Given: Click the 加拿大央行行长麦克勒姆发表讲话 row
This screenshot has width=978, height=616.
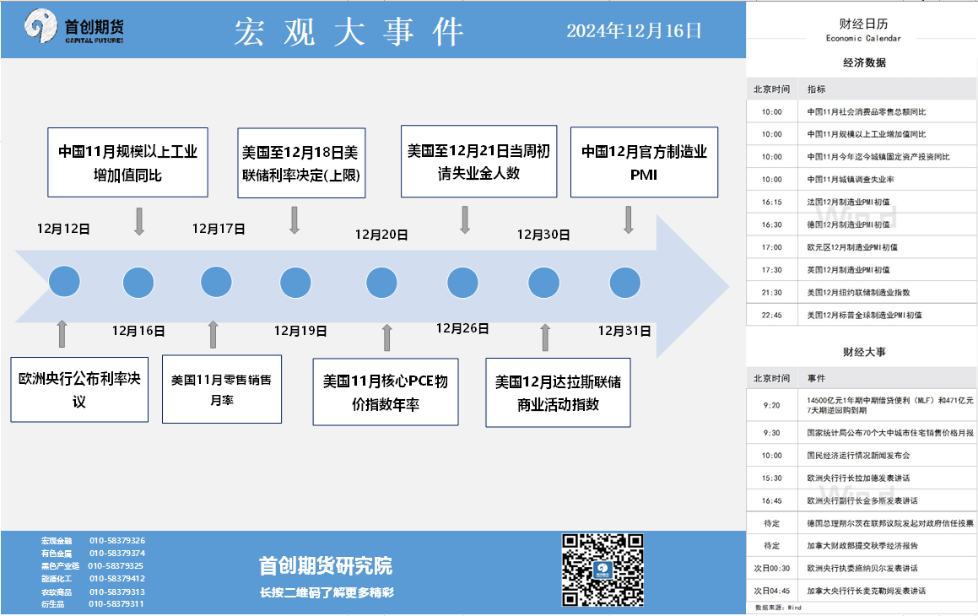Looking at the screenshot, I should tap(862, 591).
